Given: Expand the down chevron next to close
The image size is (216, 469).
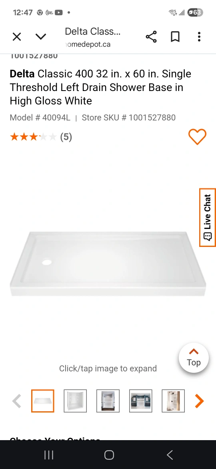Looking at the screenshot, I should coord(41,37).
